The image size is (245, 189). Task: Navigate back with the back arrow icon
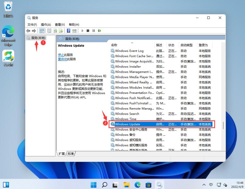click(28, 30)
